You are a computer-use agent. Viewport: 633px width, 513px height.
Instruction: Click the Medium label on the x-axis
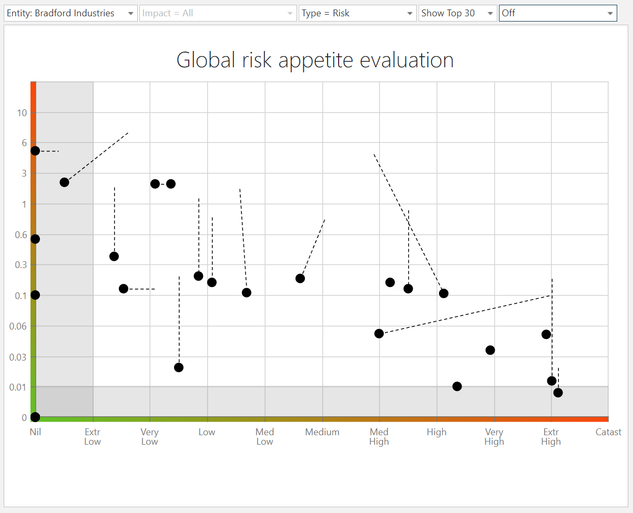[x=322, y=432]
